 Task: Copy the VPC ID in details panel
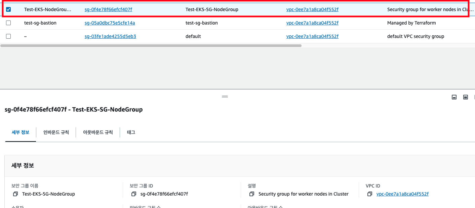tap(370, 194)
